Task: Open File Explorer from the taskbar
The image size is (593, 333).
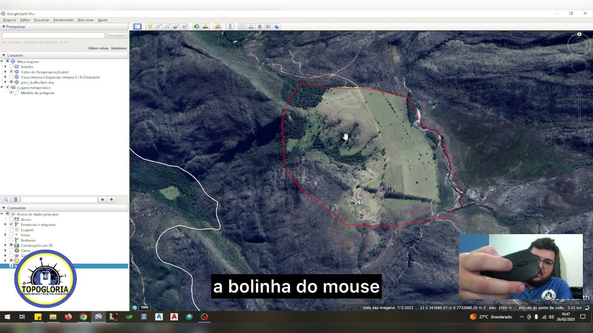Action: tap(53, 317)
